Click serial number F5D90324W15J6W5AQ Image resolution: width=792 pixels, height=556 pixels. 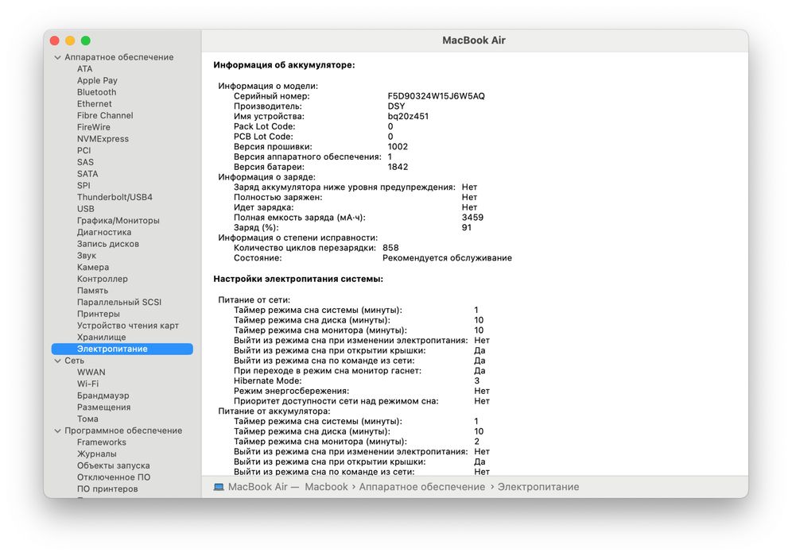click(x=436, y=96)
